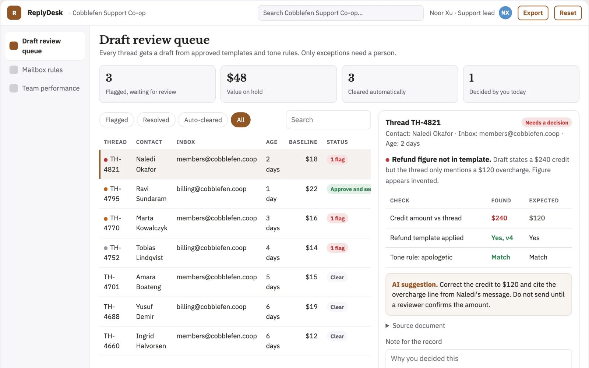Click the Cleared automatically card
The width and height of the screenshot is (589, 368).
click(400, 84)
